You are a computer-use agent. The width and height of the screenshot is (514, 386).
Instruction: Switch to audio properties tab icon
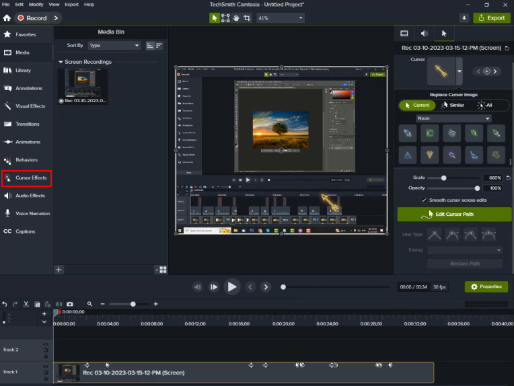click(x=424, y=33)
